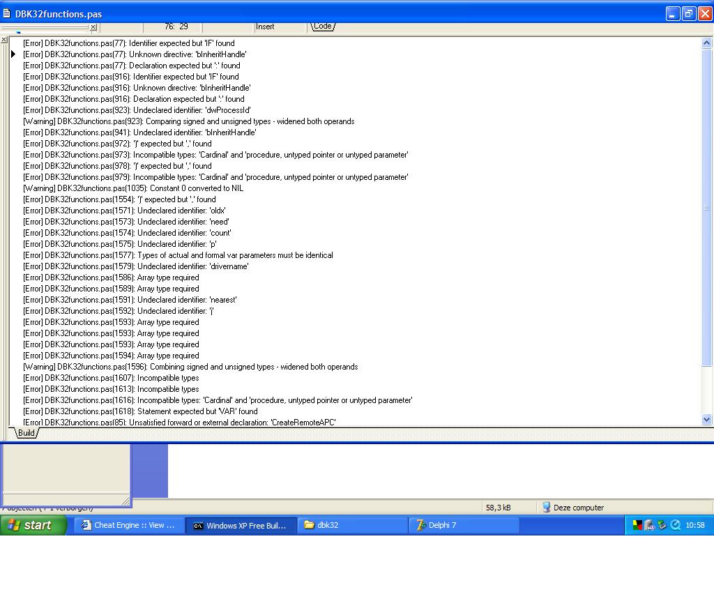The width and height of the screenshot is (714, 608).
Task: Click the Insert mode indicator in status bar
Action: (x=265, y=26)
